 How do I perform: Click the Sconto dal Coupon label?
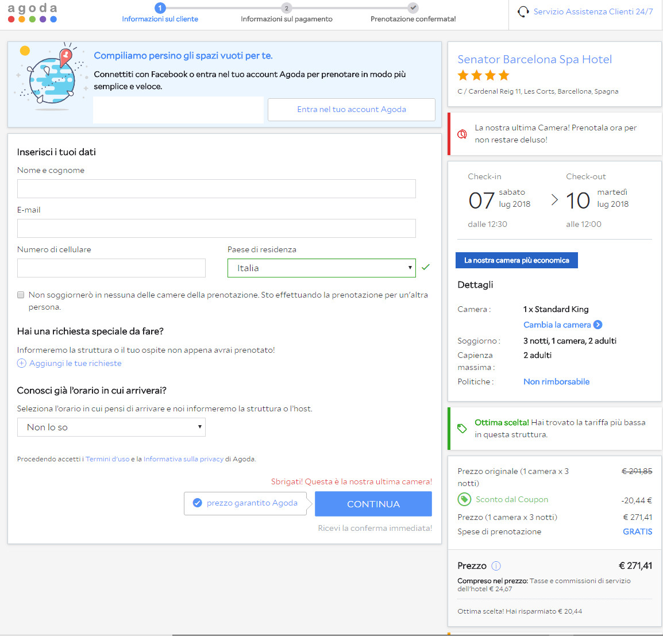tap(512, 499)
